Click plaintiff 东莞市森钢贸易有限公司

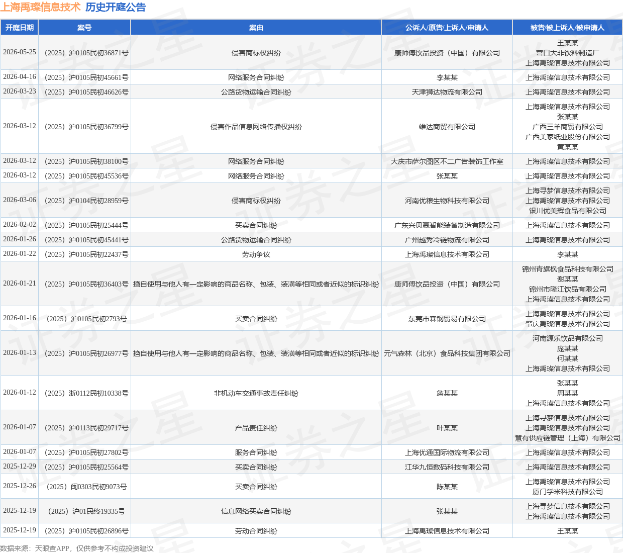447,319
